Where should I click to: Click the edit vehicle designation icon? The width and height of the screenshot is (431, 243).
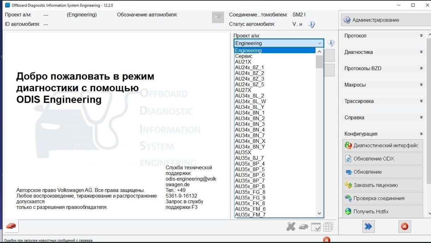pos(218,17)
